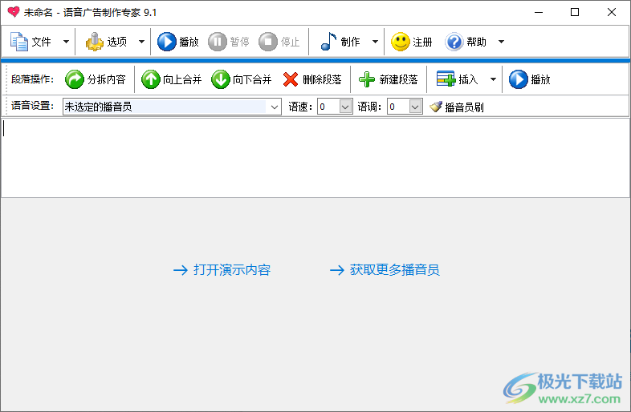
Task: Minimize the application window
Action: click(539, 12)
